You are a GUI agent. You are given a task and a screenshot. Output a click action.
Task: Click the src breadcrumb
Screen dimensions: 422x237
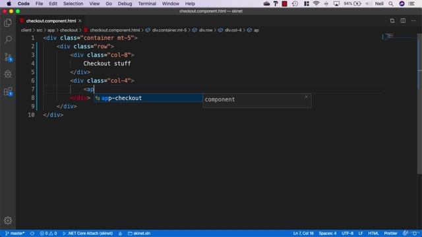pos(40,30)
